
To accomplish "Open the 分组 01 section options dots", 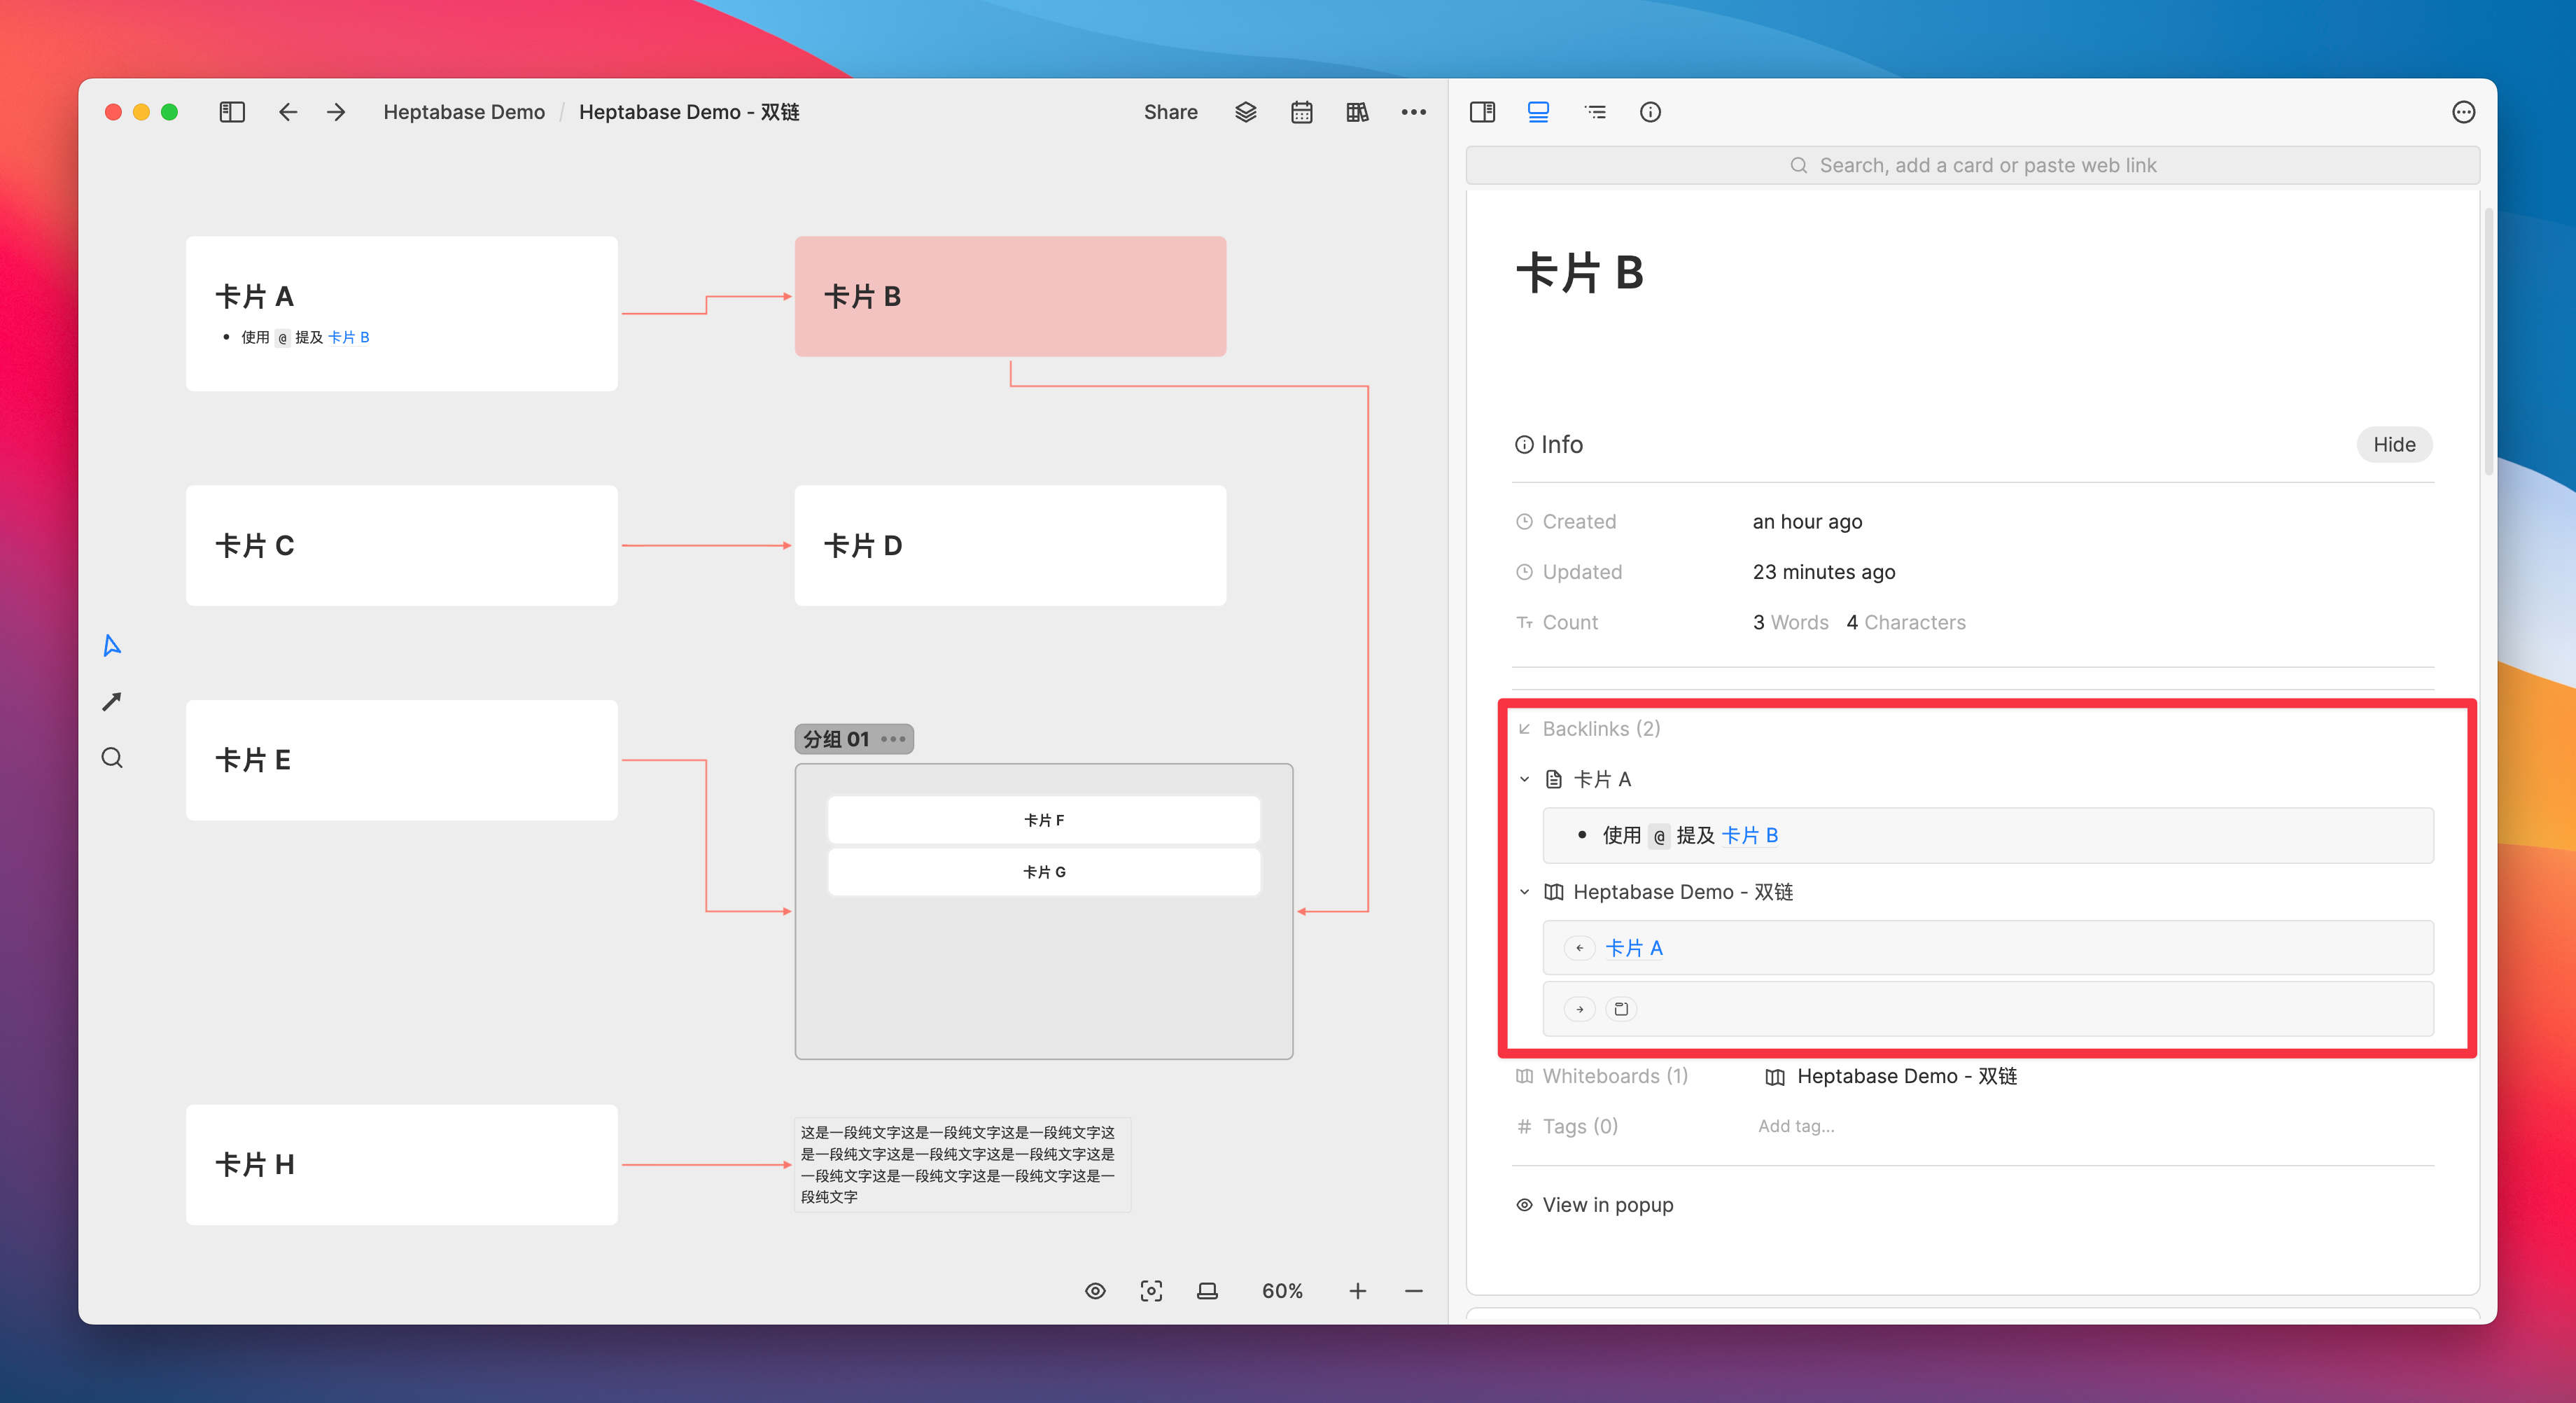I will (x=893, y=739).
